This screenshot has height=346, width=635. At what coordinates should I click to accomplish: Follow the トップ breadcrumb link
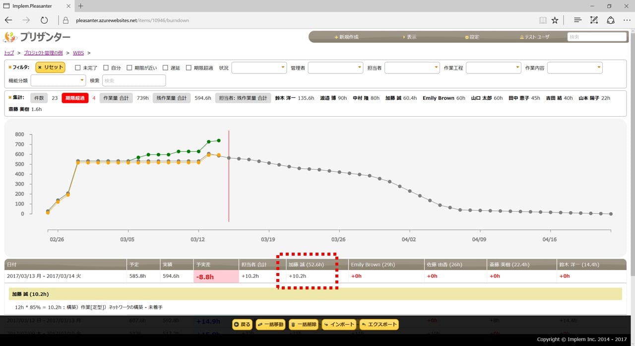click(9, 53)
